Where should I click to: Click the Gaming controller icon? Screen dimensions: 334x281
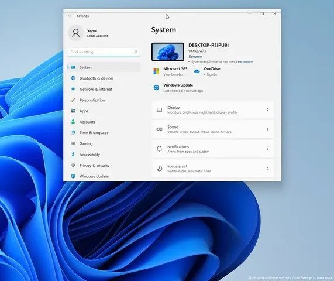(x=73, y=143)
